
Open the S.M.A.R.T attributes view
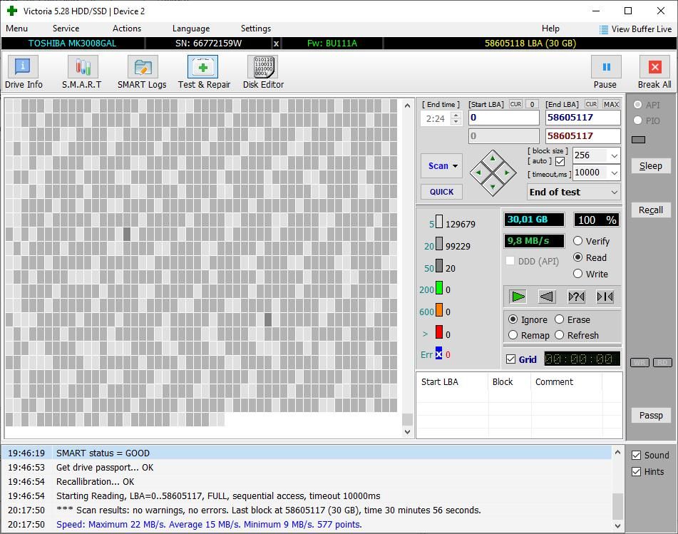82,72
